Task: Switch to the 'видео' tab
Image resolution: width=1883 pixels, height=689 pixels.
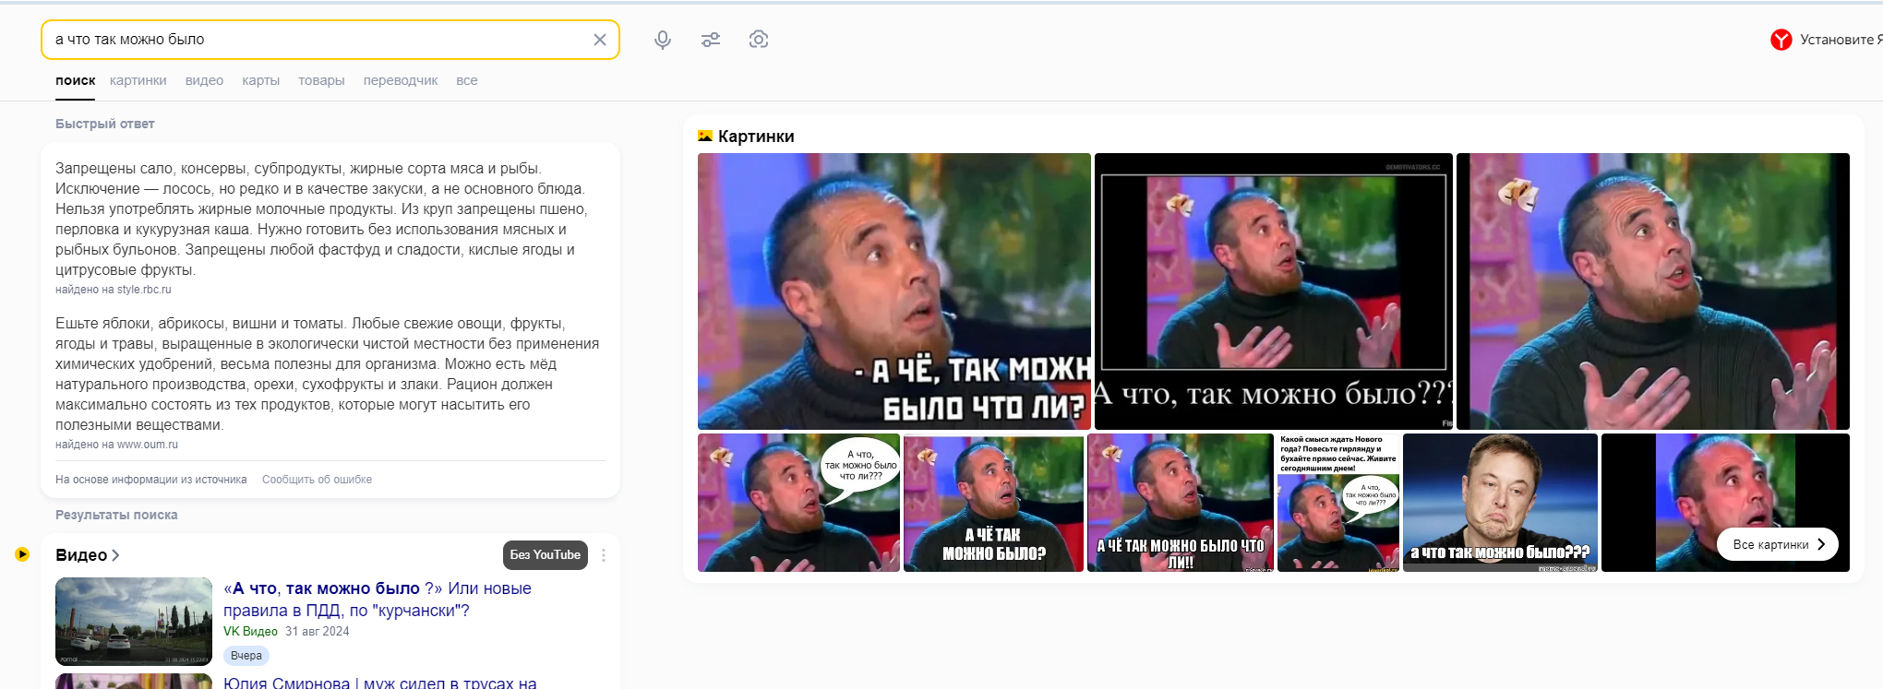Action: click(204, 81)
